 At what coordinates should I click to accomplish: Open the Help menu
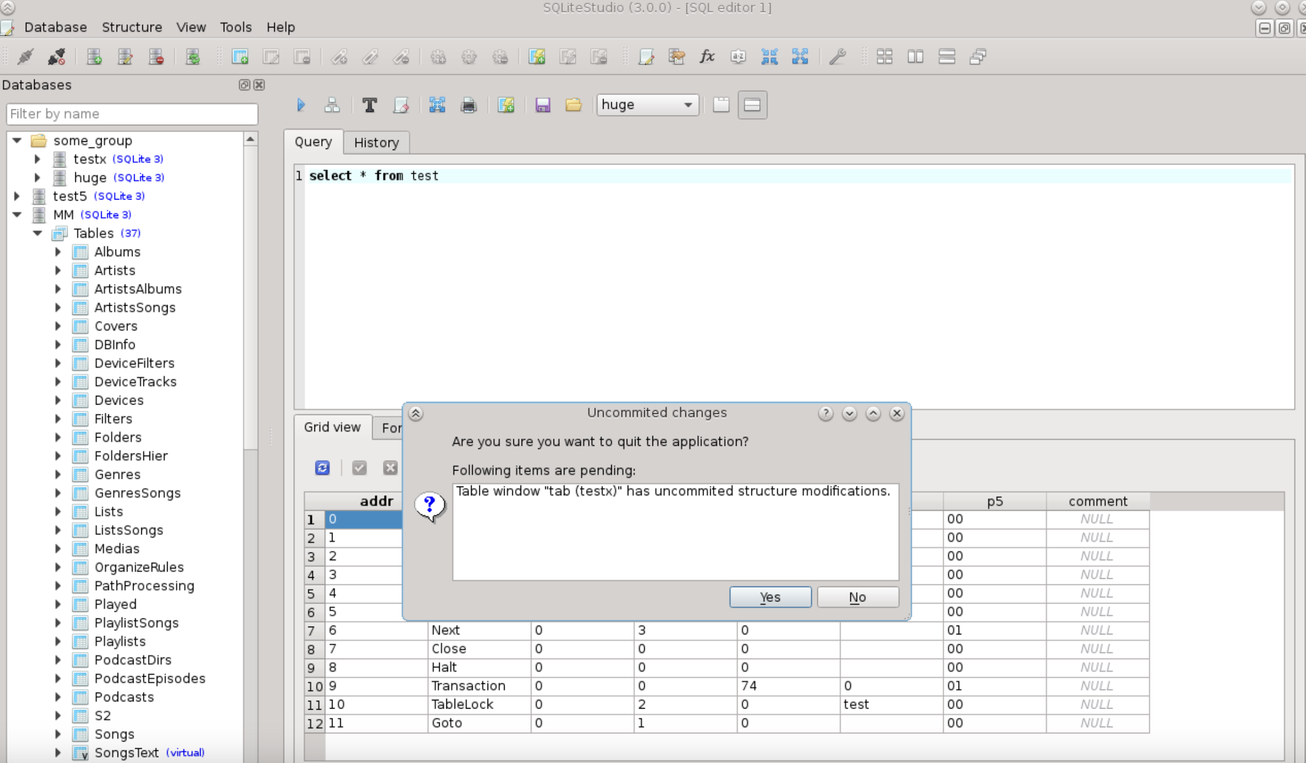280,27
